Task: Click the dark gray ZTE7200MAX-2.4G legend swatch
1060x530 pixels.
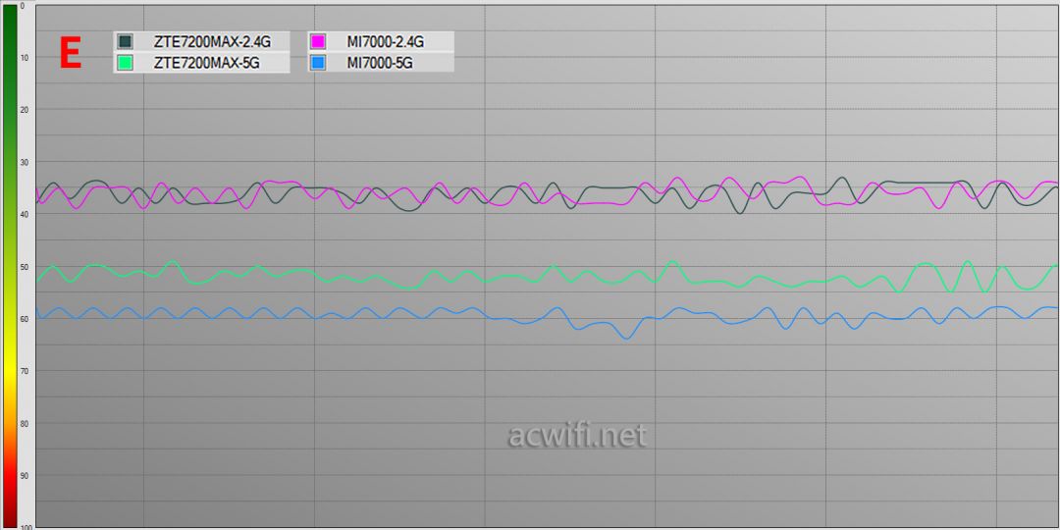Action: [125, 42]
